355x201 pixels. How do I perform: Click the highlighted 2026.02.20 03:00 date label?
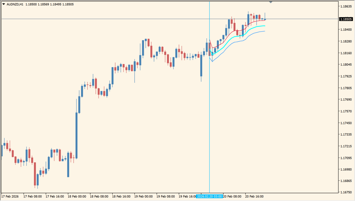tap(210, 196)
